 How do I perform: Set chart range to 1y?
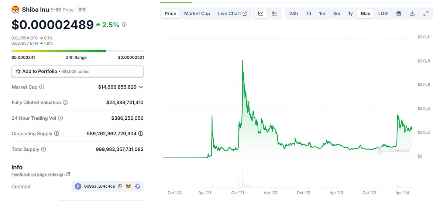click(x=350, y=14)
